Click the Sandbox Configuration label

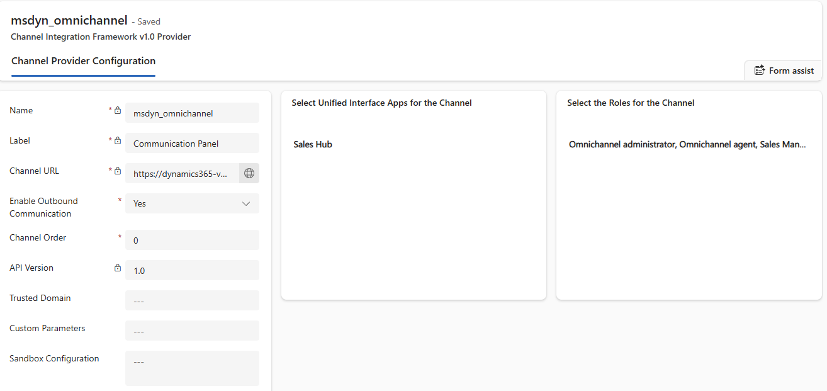[54, 358]
